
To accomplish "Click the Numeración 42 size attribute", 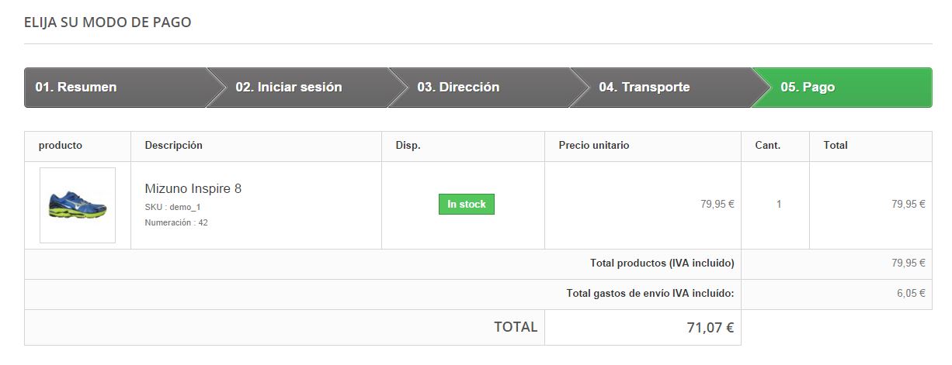I will (x=175, y=222).
